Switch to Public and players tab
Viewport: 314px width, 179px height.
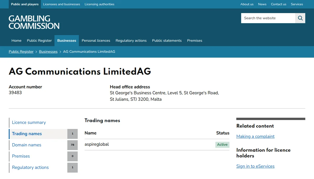pos(25,4)
